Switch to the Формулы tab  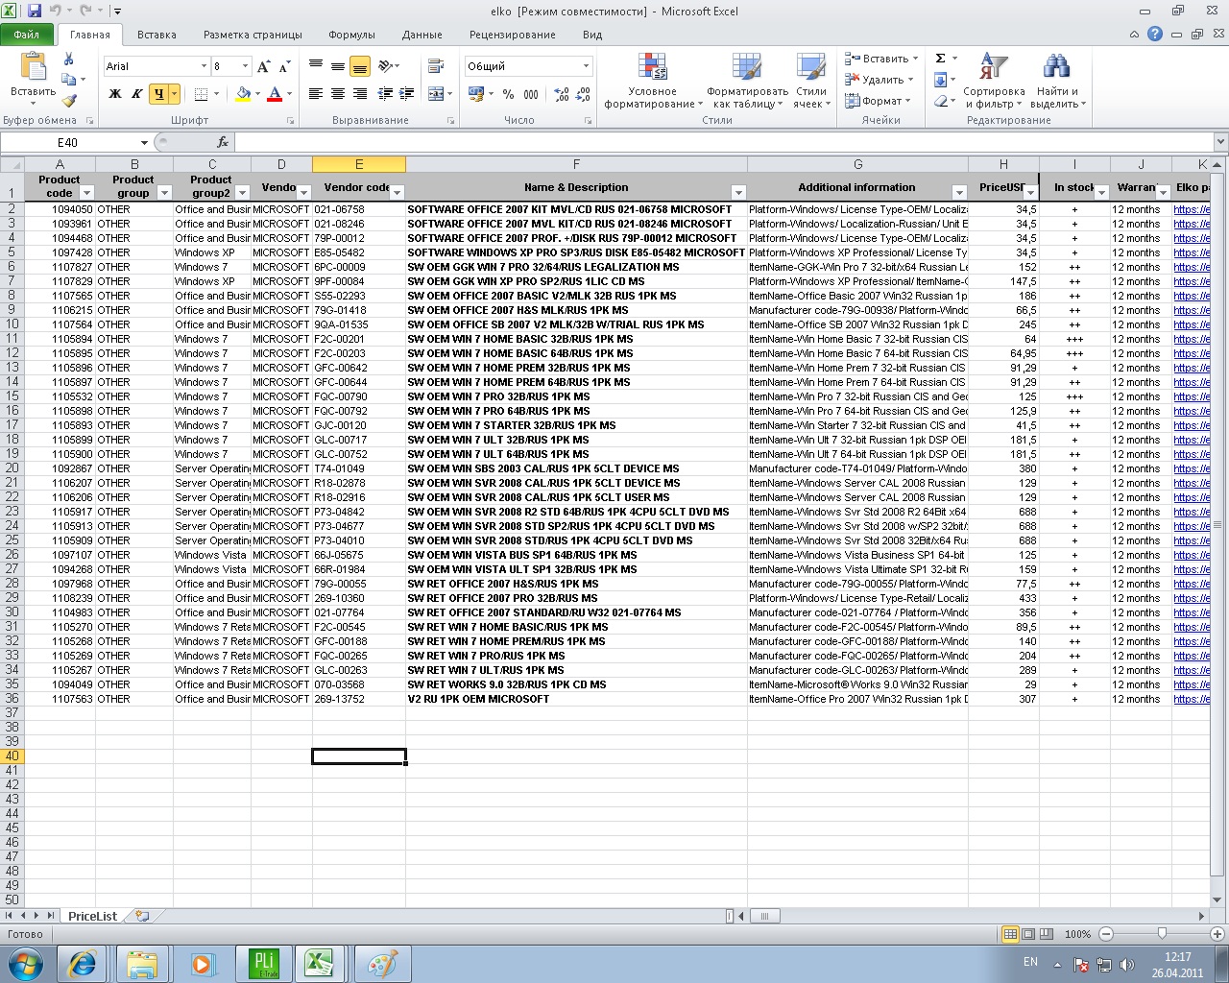pos(351,35)
